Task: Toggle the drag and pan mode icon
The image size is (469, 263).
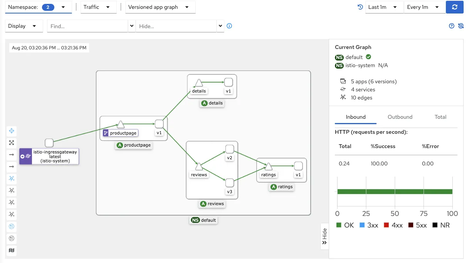Action: click(12, 131)
